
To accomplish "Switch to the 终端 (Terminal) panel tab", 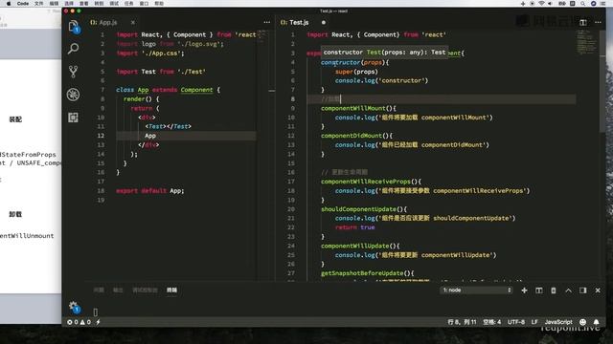I will click(171, 290).
